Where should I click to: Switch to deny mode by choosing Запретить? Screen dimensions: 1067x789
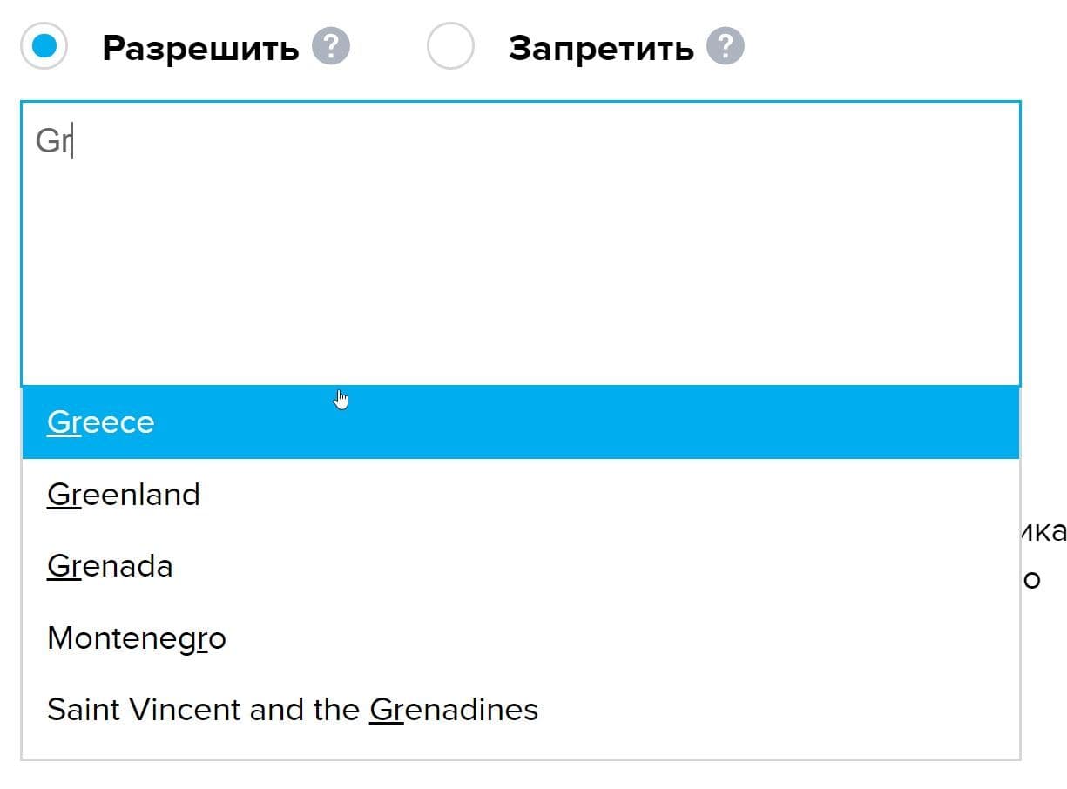(450, 45)
